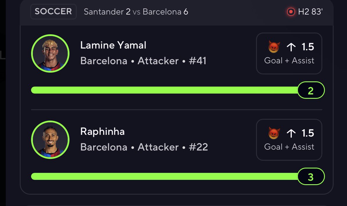Select the SOCCER sport tag
This screenshot has height=206, width=347.
coord(53,12)
